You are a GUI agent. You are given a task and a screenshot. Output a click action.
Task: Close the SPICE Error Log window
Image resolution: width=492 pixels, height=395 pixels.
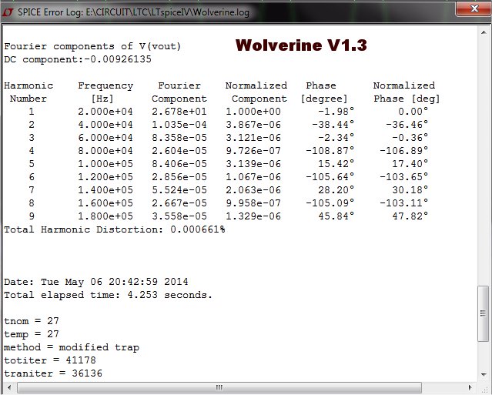coord(474,8)
